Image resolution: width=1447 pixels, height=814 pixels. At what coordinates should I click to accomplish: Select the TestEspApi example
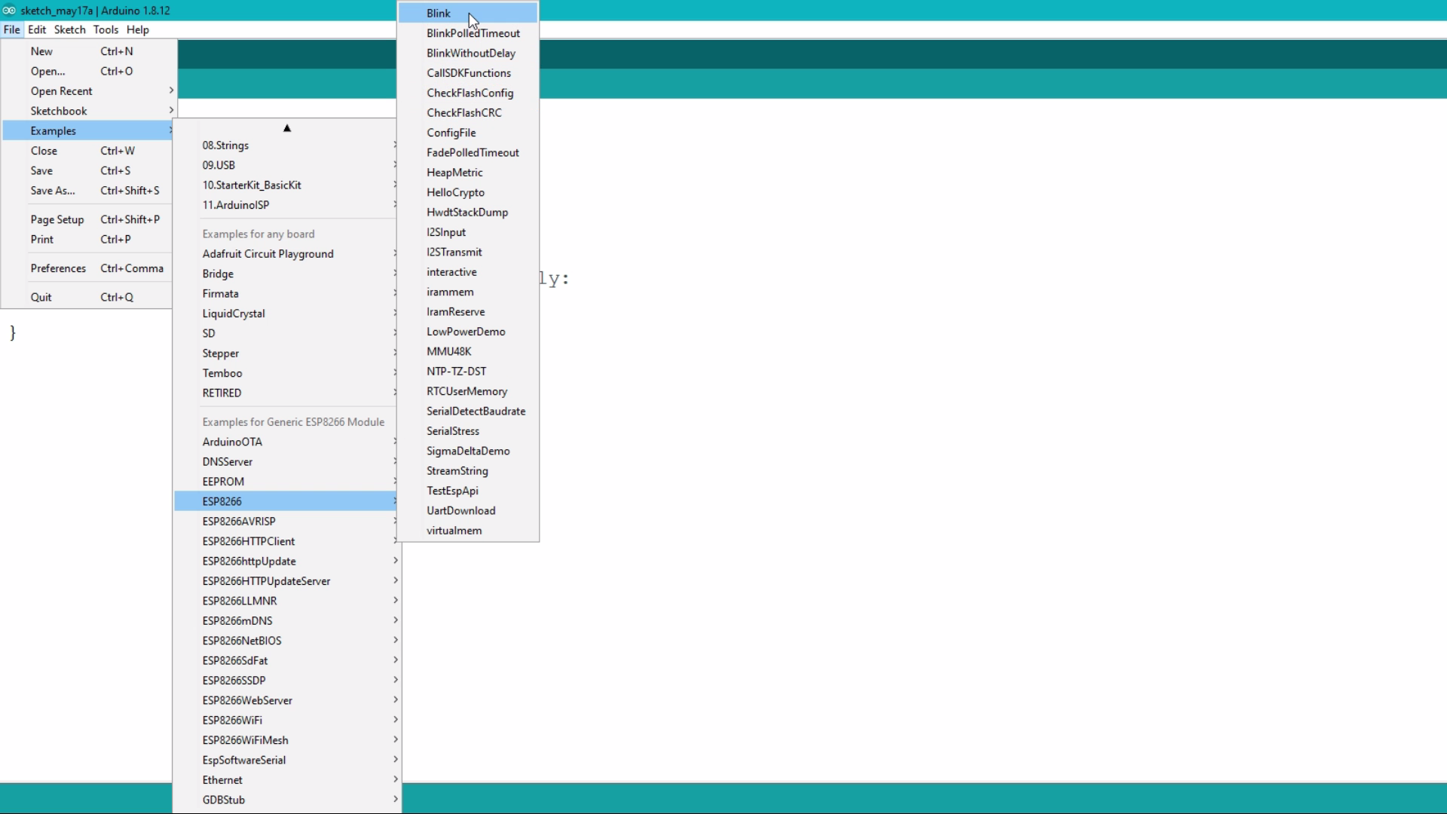[x=468, y=491]
